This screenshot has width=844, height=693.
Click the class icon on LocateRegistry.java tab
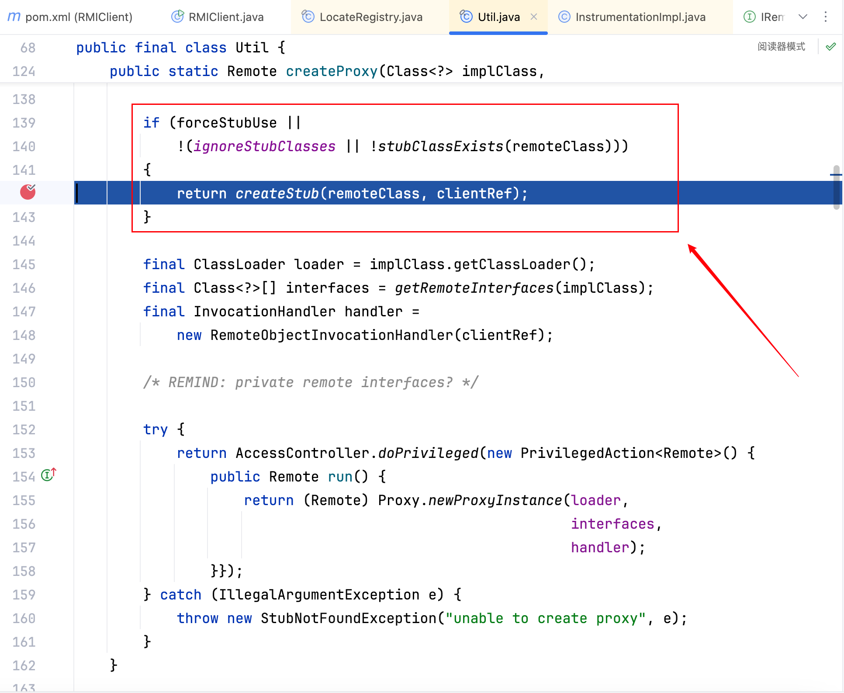(308, 17)
